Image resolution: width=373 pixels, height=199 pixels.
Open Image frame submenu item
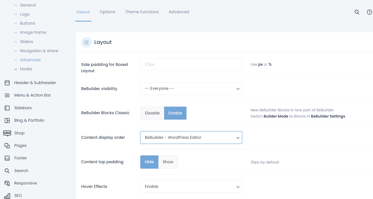(x=33, y=32)
